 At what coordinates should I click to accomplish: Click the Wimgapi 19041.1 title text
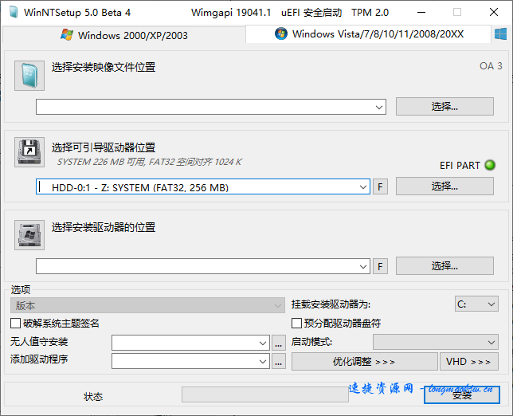pos(231,13)
